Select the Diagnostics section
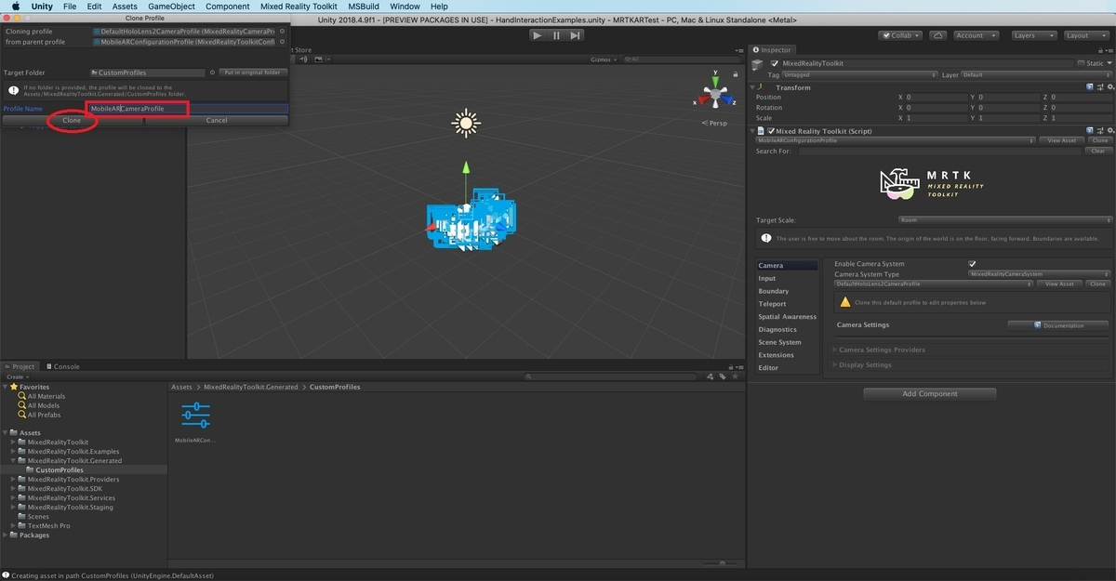 point(787,329)
